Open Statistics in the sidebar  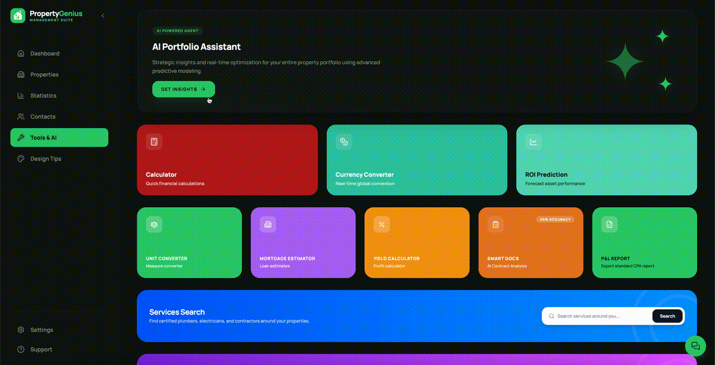click(x=59, y=95)
